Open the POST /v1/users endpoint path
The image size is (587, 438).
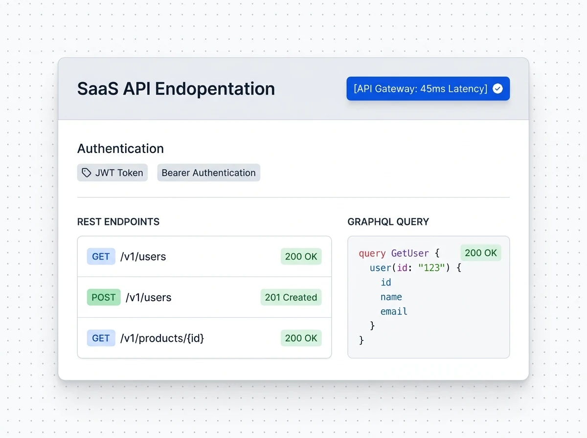(x=149, y=297)
